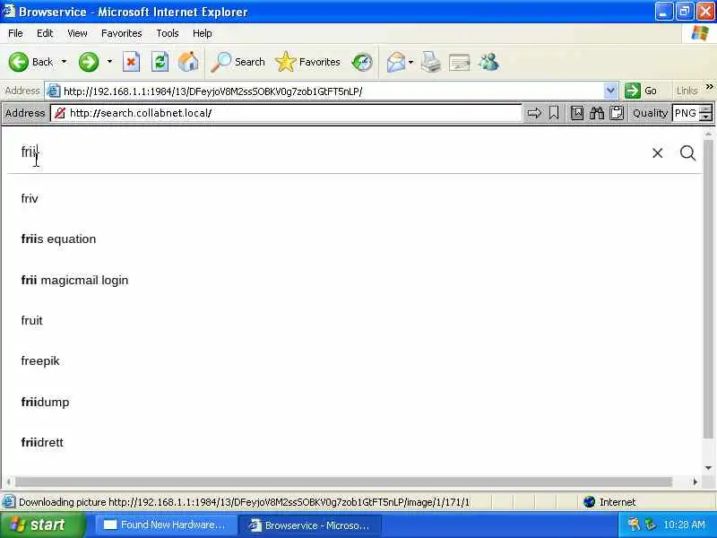Screen dimensions: 717x538
Task: Print the page with printer icon
Action: pyautogui.click(x=431, y=62)
